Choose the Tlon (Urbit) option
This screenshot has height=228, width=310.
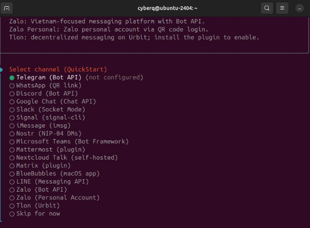coord(12,206)
